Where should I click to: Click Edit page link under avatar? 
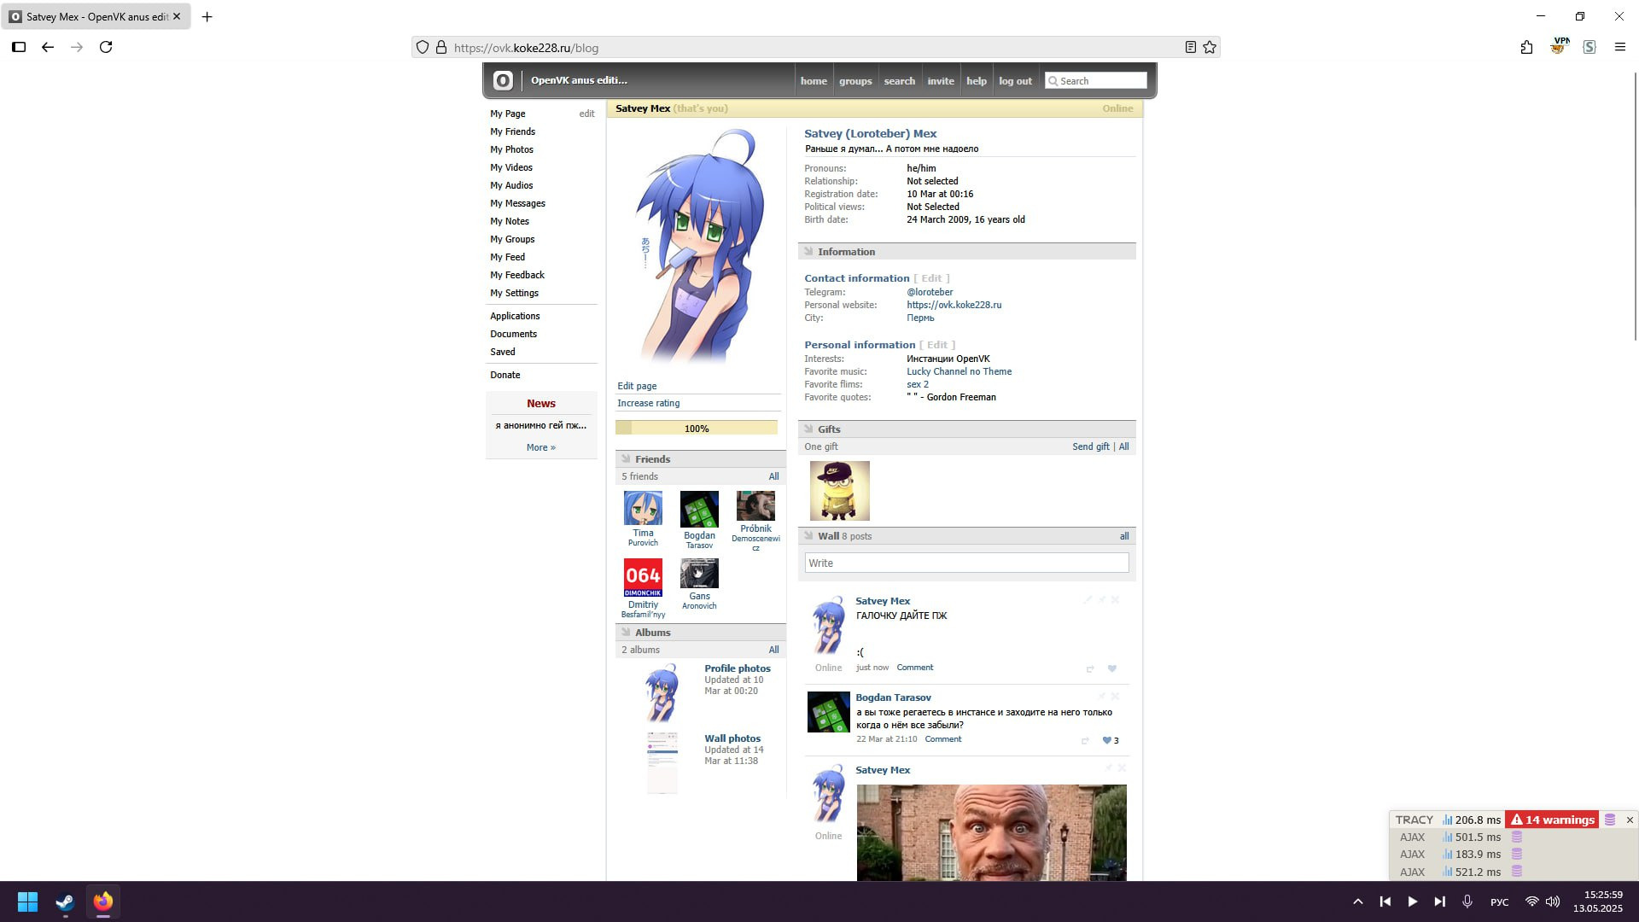coord(637,386)
